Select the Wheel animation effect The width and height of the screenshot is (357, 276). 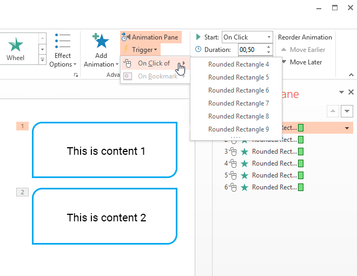[16, 48]
